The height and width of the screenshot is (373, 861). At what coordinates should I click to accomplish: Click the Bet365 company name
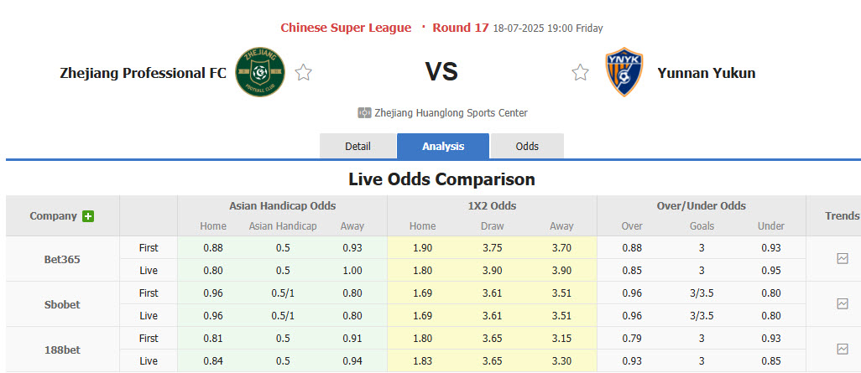point(62,259)
